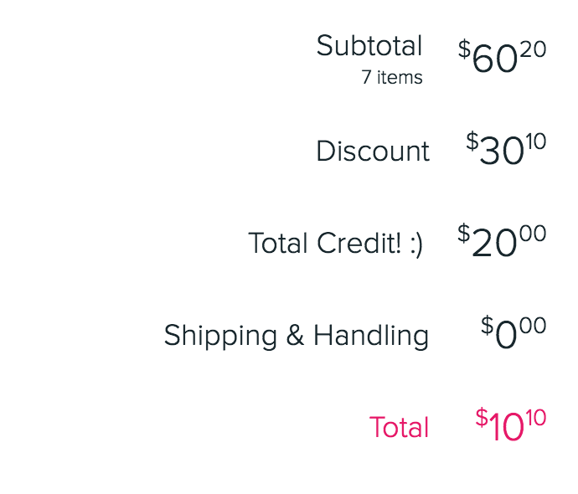Click the Subtotal label
578x494 pixels.
click(369, 46)
